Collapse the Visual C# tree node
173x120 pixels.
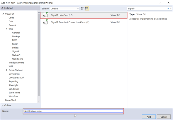pyautogui.click(x=3, y=14)
